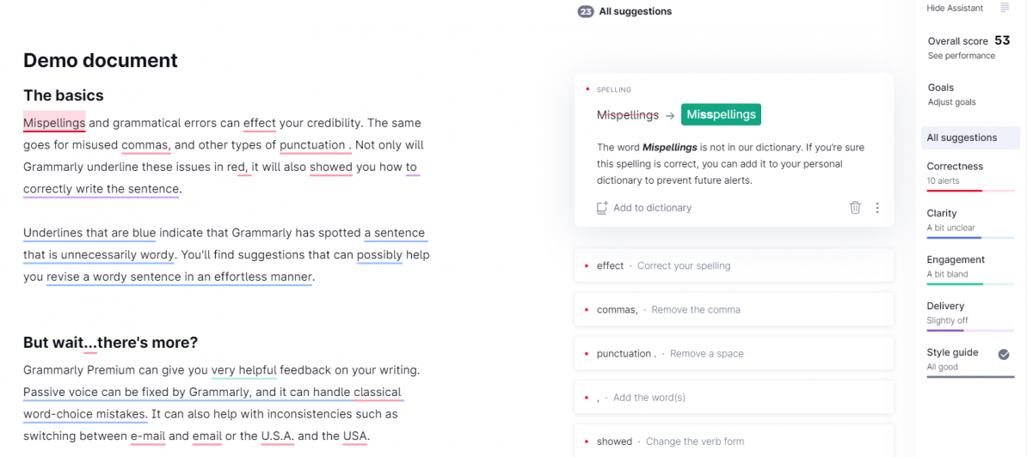
Task: Click the trash icon to dismiss suggestion
Action: pyautogui.click(x=855, y=208)
